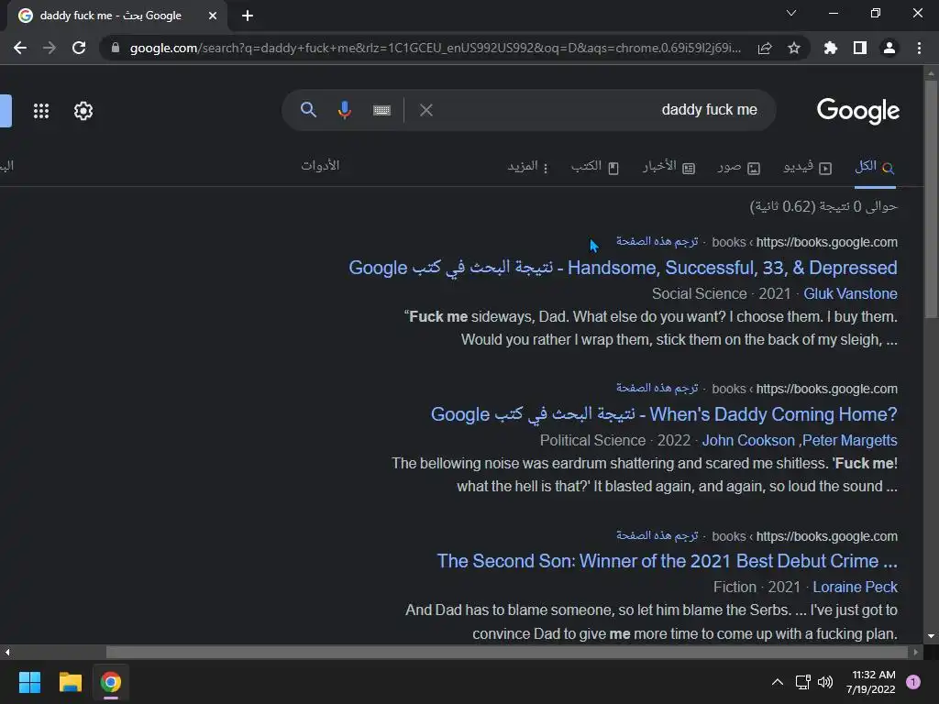The width and height of the screenshot is (939, 704).
Task: Open a new browser tab
Action: tap(248, 16)
